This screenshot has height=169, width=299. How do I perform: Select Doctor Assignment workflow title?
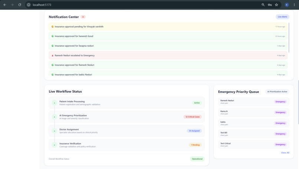coord(69,130)
